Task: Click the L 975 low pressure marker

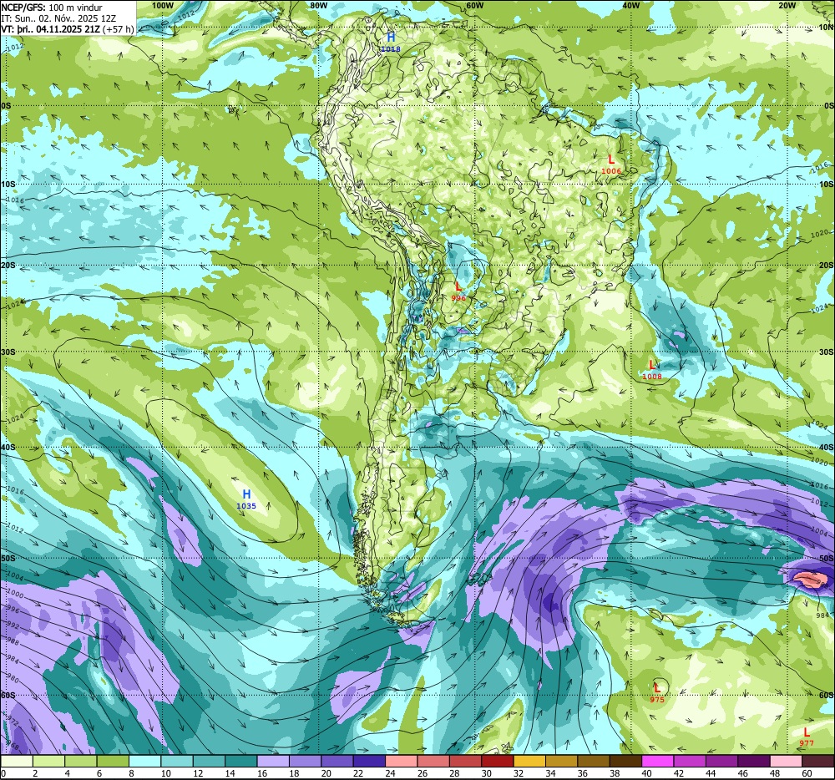Action: tap(657, 693)
